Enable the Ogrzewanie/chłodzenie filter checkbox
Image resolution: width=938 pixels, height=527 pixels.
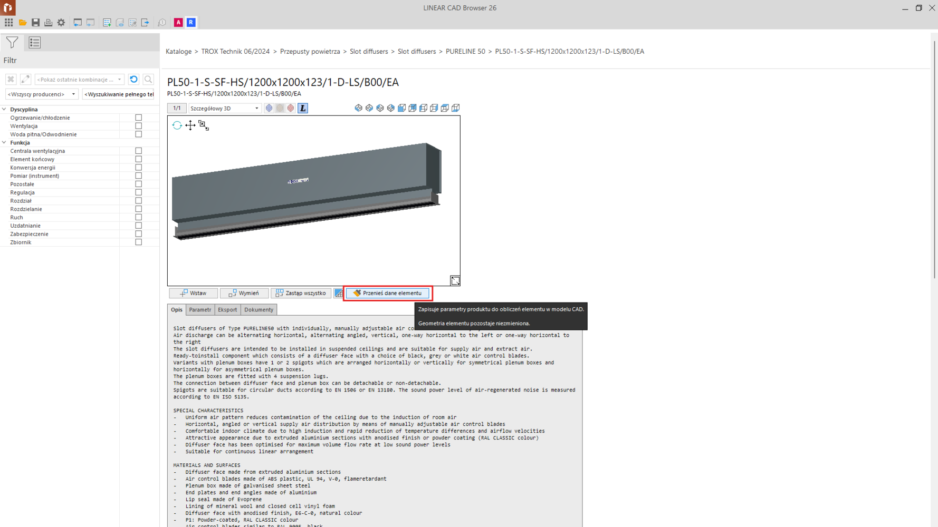(139, 118)
